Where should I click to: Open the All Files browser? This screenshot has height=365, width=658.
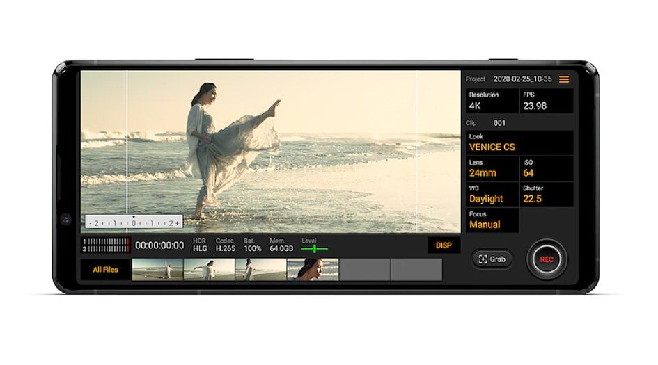click(x=105, y=270)
